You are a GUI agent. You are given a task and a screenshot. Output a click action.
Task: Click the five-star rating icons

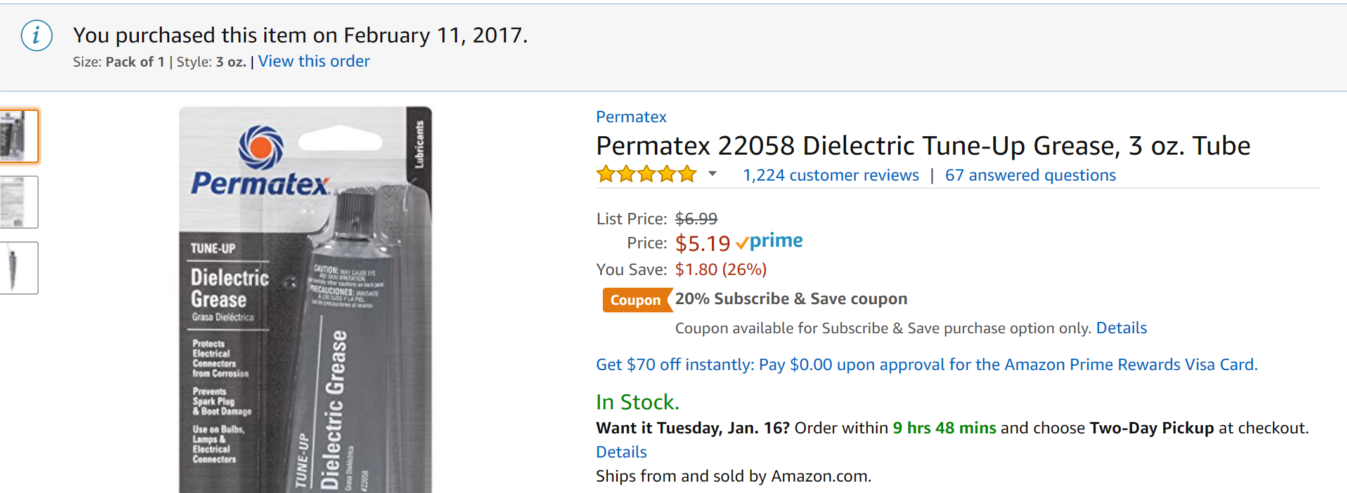pyautogui.click(x=646, y=174)
